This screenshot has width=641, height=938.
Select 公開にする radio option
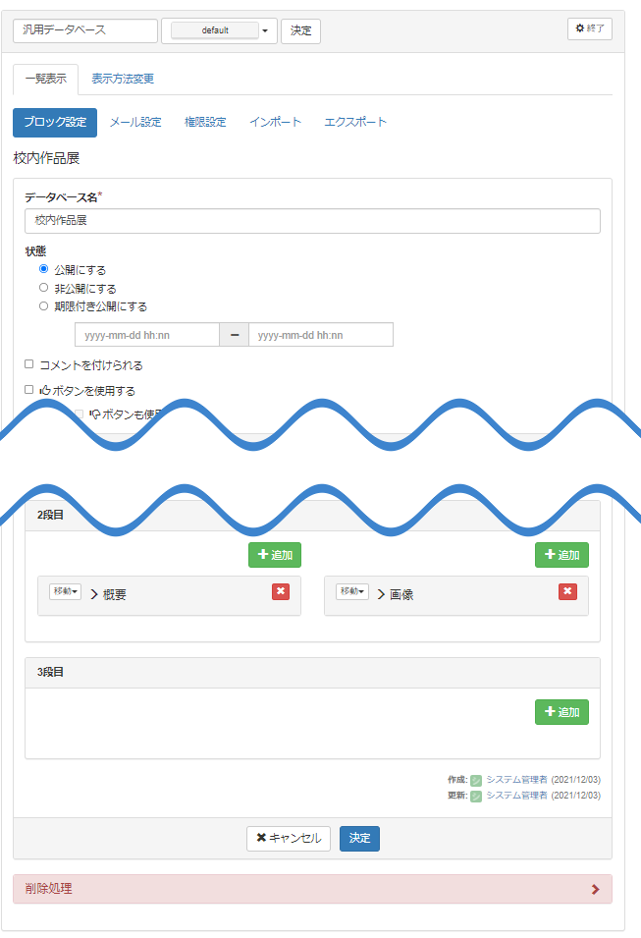click(x=43, y=269)
